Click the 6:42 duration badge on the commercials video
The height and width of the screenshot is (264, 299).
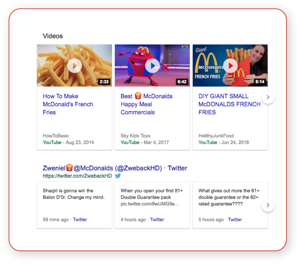click(x=182, y=82)
